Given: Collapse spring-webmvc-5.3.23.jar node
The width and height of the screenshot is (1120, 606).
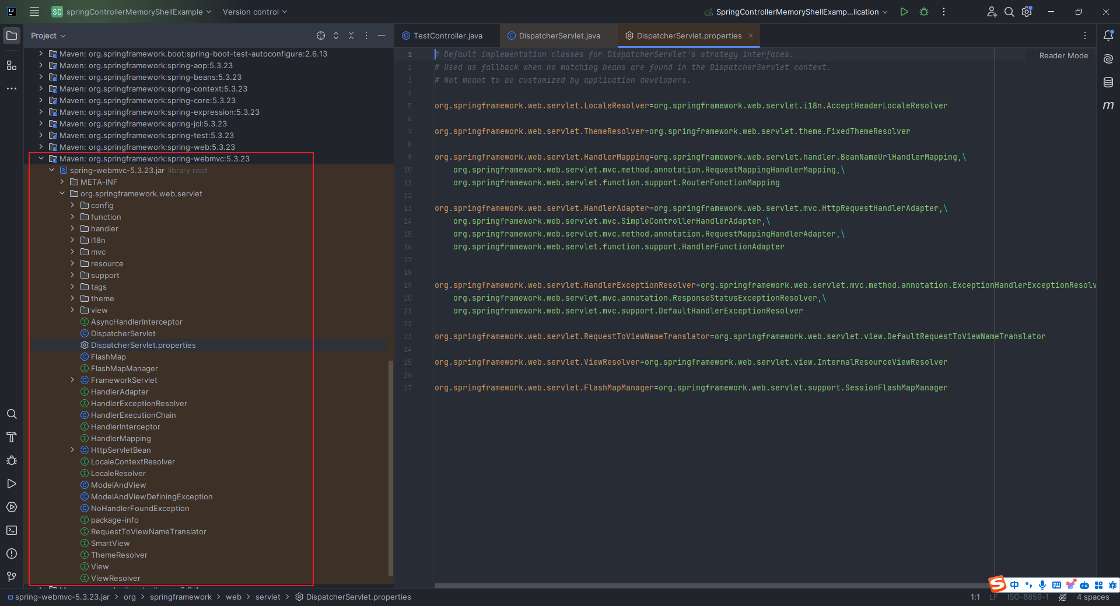Looking at the screenshot, I should 51,170.
